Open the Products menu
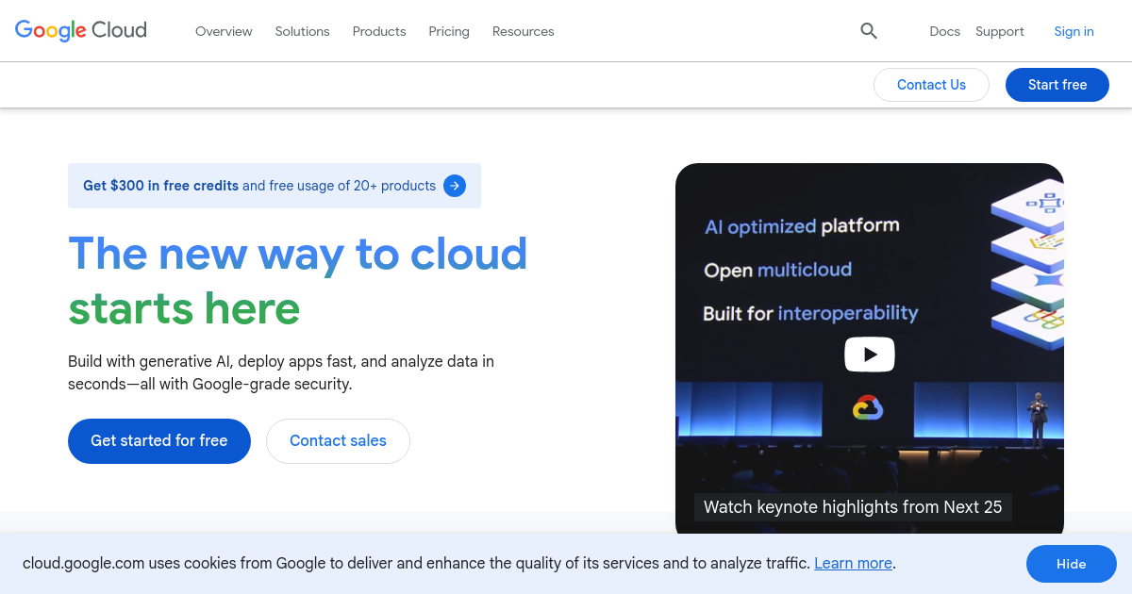1132x594 pixels. pyautogui.click(x=379, y=31)
